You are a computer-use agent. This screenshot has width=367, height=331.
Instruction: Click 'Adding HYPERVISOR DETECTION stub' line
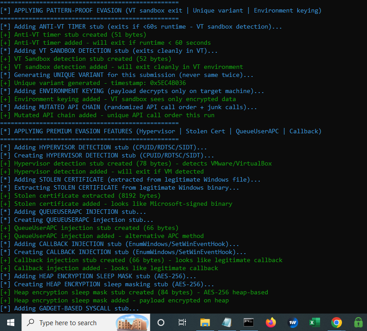pyautogui.click(x=103, y=147)
